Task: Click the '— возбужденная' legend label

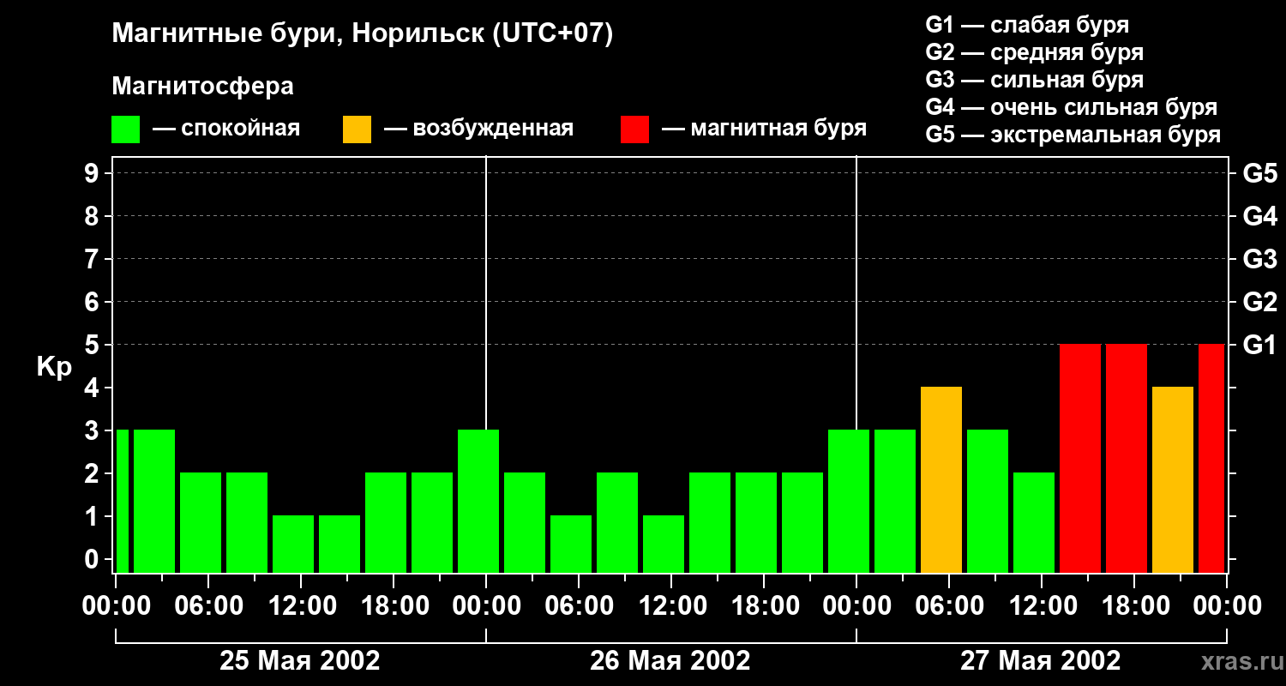Action: pos(478,129)
